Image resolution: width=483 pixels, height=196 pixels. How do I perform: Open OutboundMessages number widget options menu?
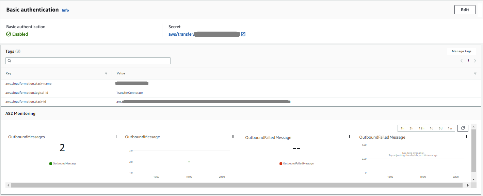click(116, 137)
